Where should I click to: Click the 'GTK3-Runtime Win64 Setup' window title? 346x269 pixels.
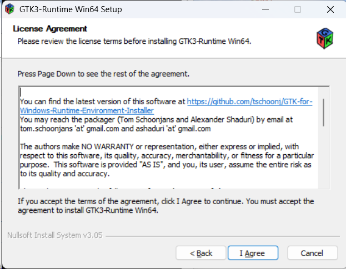pos(71,9)
